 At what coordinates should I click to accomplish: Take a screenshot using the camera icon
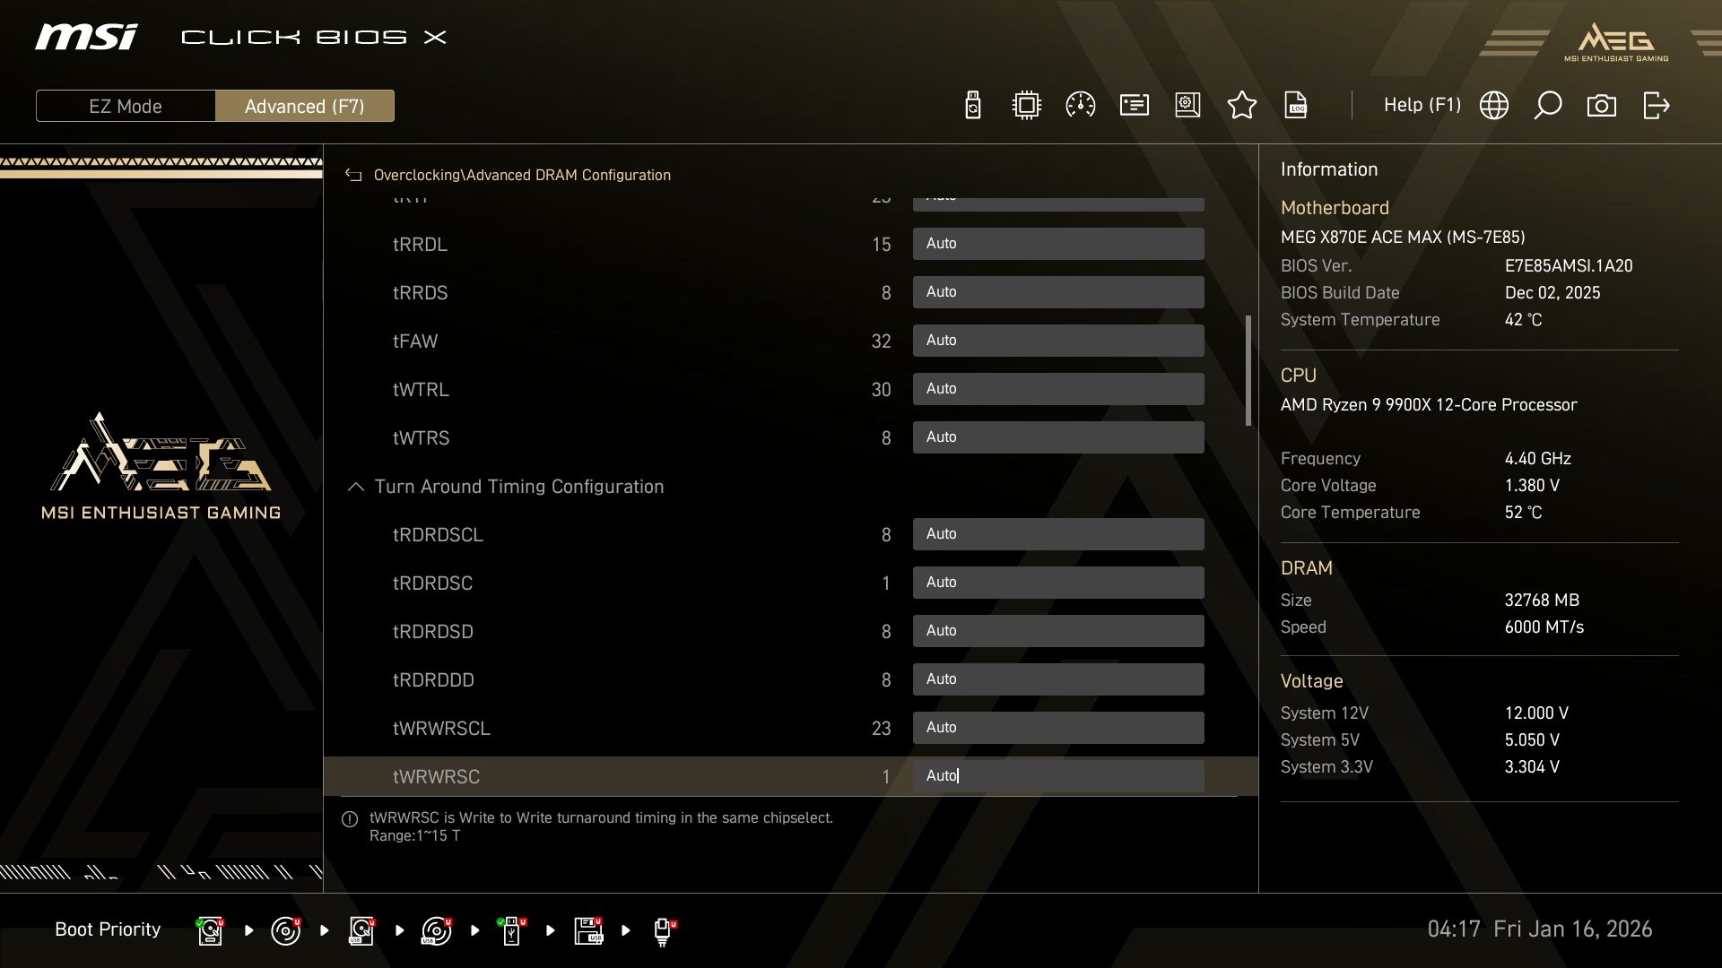[1602, 105]
